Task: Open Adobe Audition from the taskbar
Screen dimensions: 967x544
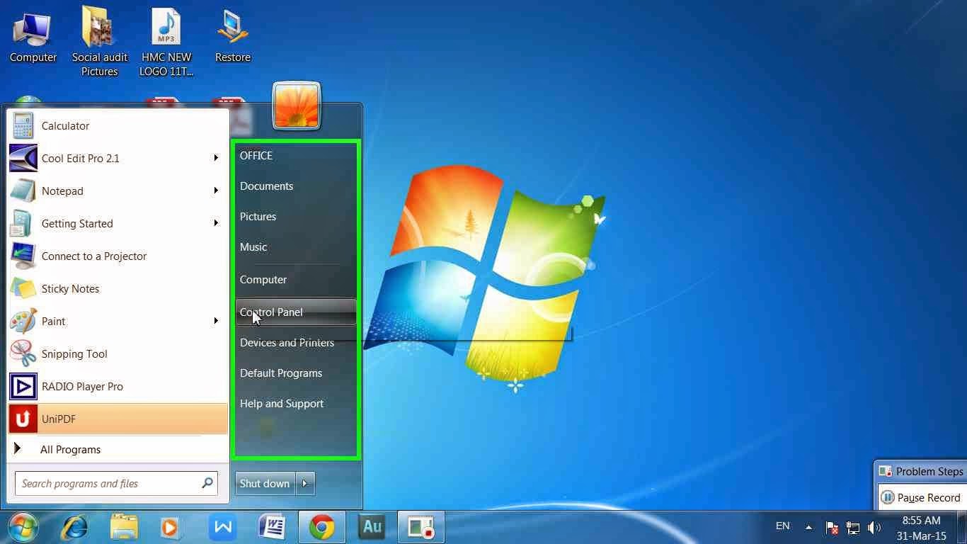Action: point(372,527)
